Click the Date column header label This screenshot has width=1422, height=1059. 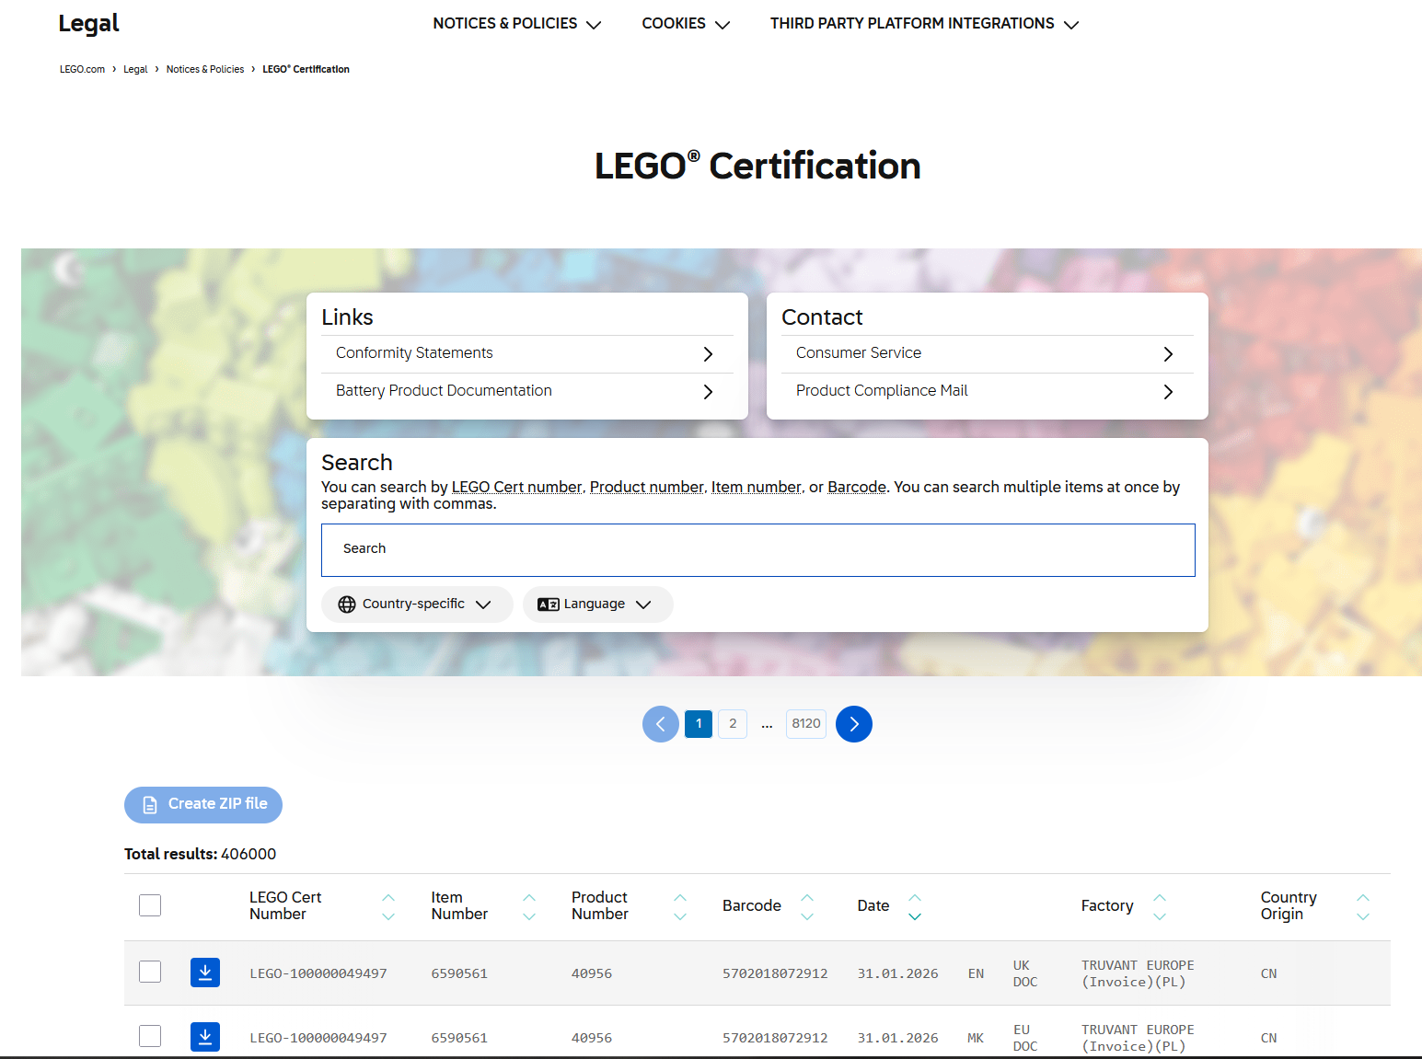coord(873,905)
